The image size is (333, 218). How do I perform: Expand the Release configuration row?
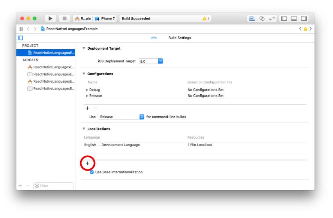(87, 96)
